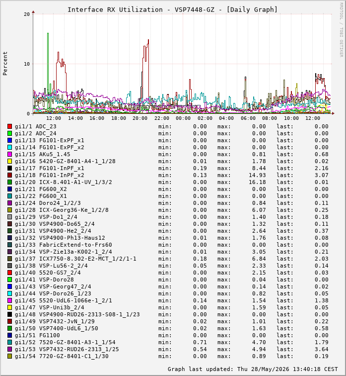Image resolution: width=346 pixels, height=376 pixels.
Task: Click the 'Graph last updated' timestamp text
Action: tap(253, 369)
